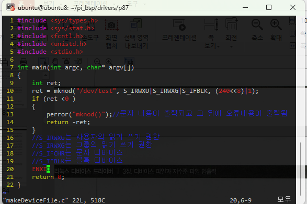The height and width of the screenshot is (204, 307).
Task: Maximize the ubuntu@ubuntu8 terminal window
Action: click(x=269, y=7)
